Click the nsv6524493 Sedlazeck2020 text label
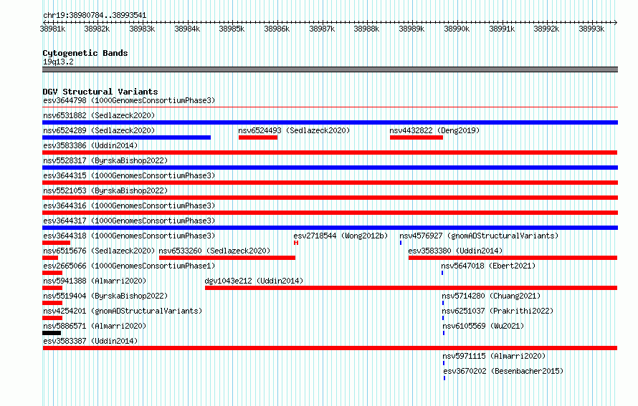 tap(294, 130)
